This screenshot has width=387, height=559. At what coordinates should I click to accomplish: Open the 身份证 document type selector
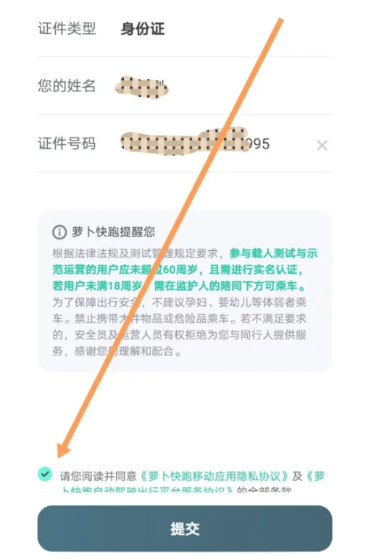tap(143, 29)
